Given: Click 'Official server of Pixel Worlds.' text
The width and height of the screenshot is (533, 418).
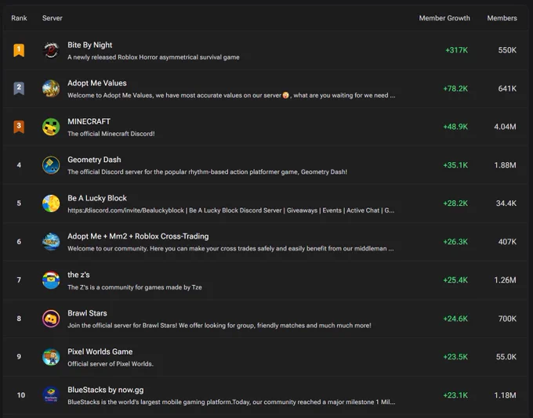Looking at the screenshot, I should pyautogui.click(x=111, y=364).
